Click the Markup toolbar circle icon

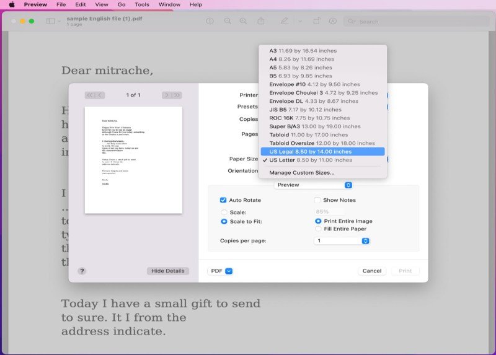click(x=333, y=21)
